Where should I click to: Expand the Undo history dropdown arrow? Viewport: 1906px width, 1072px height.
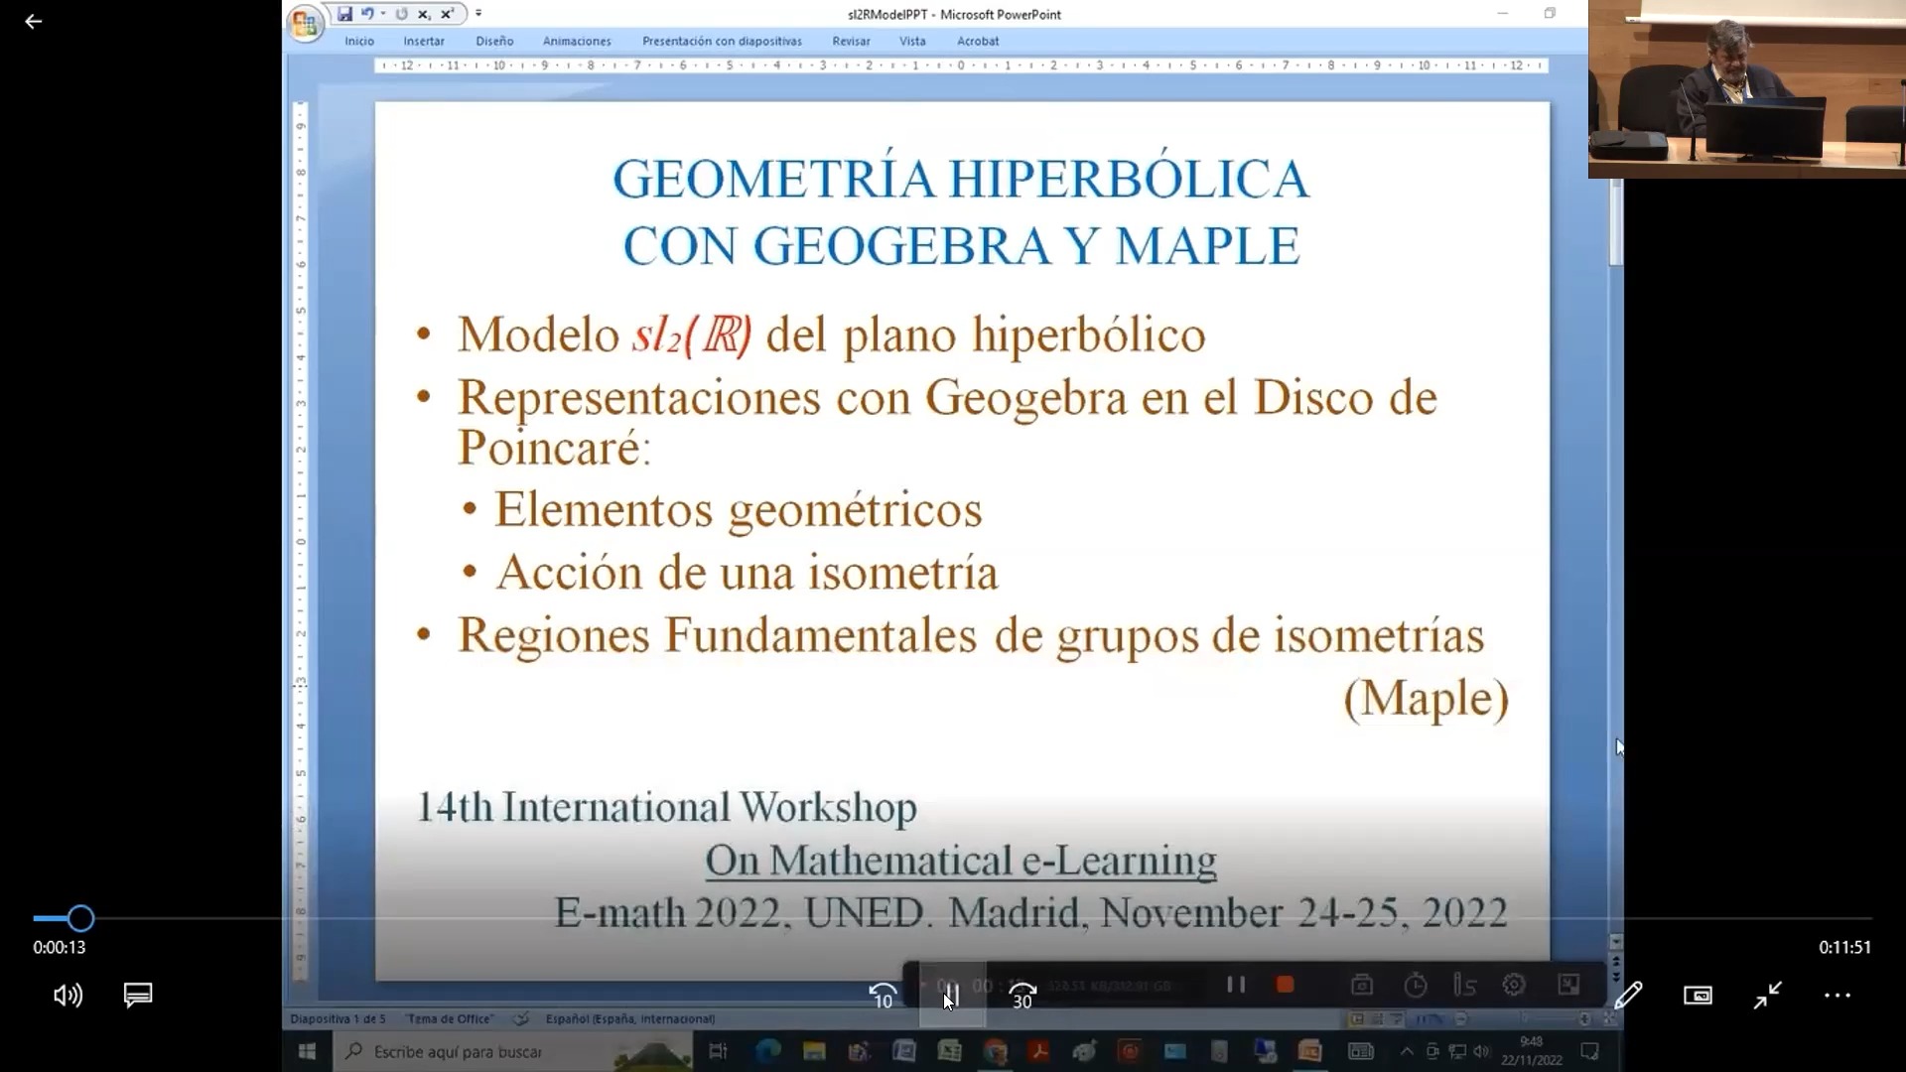coord(383,14)
